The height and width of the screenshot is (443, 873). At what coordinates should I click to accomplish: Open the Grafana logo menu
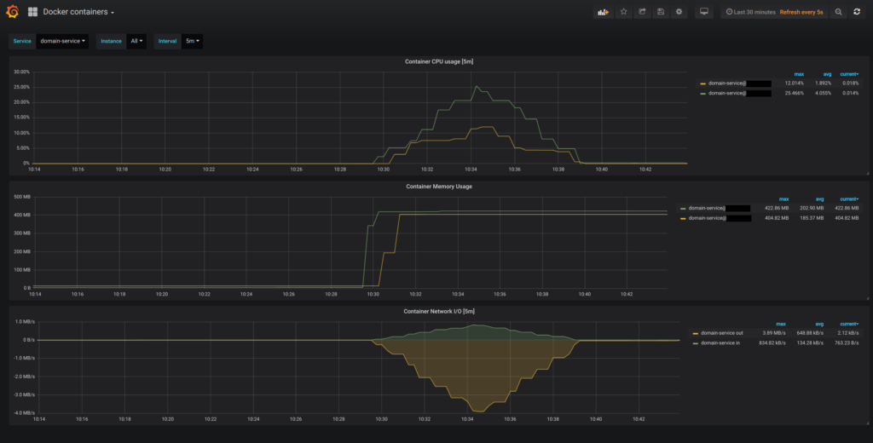tap(12, 12)
